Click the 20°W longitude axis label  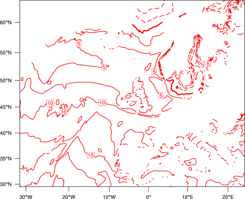[69, 197]
